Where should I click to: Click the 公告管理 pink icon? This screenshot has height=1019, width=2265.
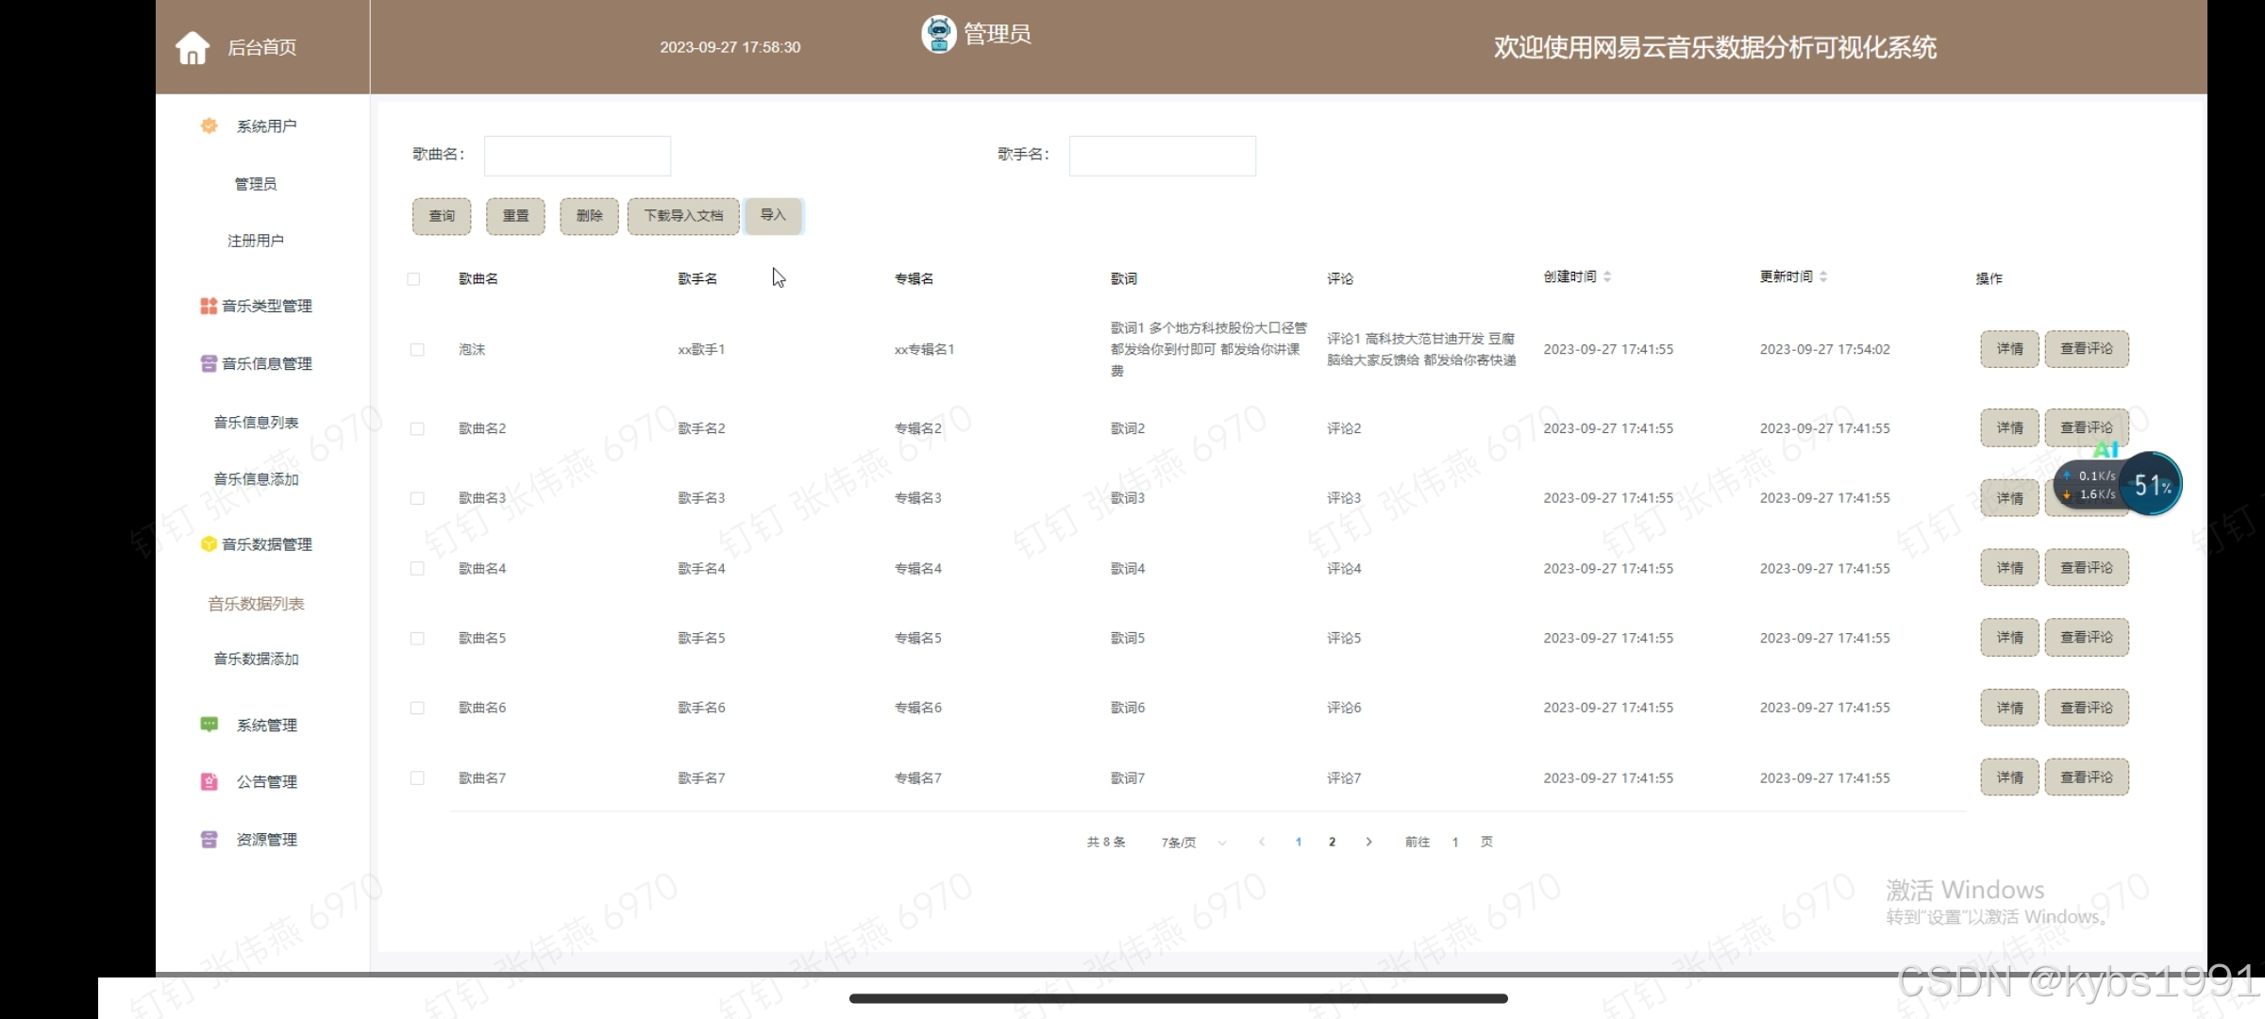tap(209, 782)
